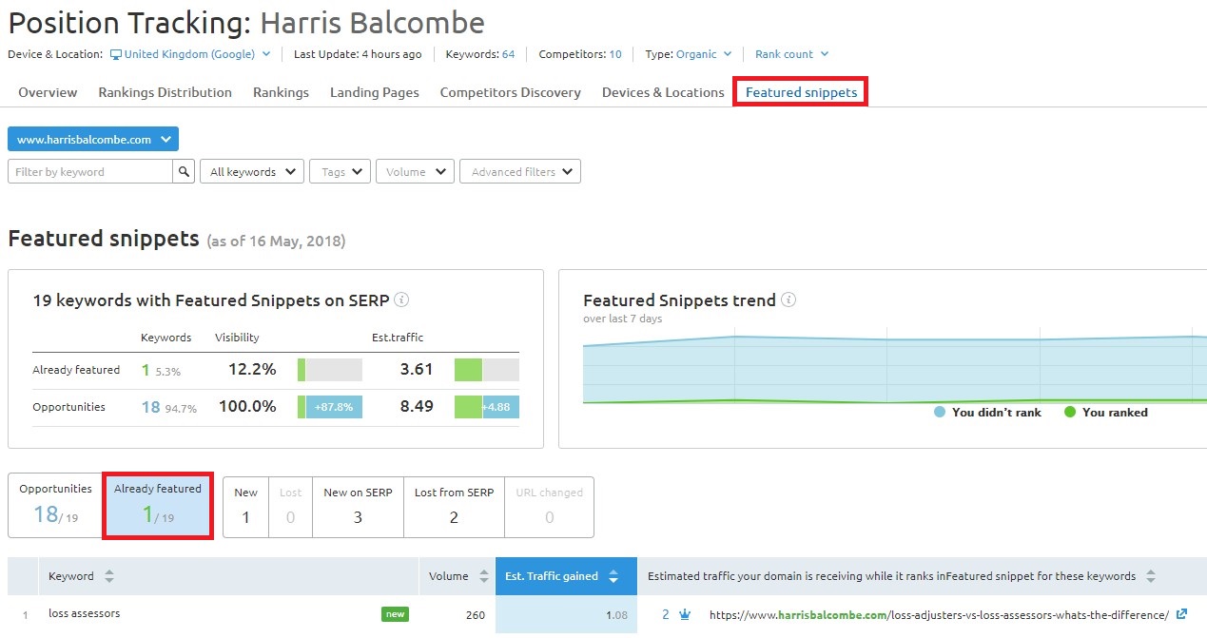1207x638 pixels.
Task: Expand the www.harrisbalcombe.com domain dropdown
Action: click(93, 140)
